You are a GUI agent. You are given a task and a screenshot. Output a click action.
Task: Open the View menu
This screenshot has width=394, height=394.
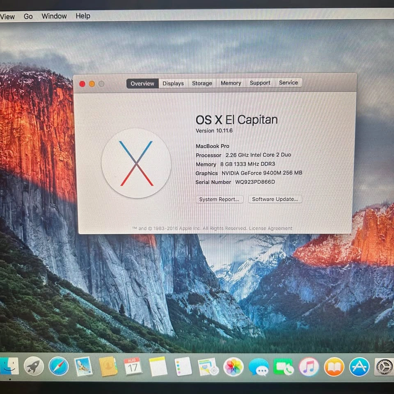point(7,16)
